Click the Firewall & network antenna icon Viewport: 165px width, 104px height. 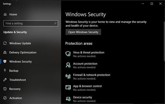click(68, 76)
